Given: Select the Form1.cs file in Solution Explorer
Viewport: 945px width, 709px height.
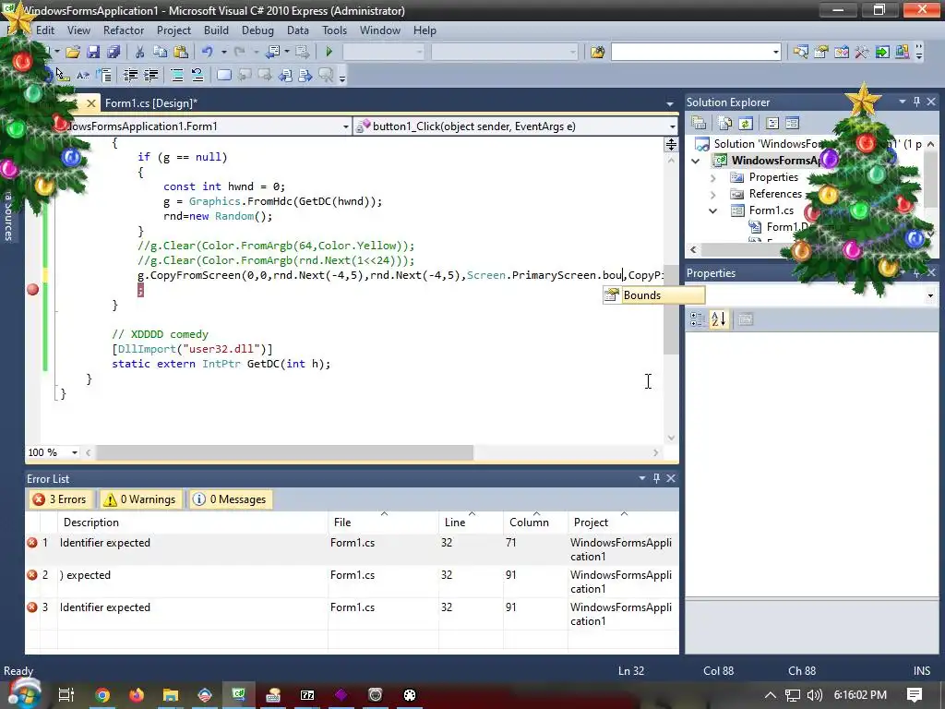Looking at the screenshot, I should tap(771, 210).
